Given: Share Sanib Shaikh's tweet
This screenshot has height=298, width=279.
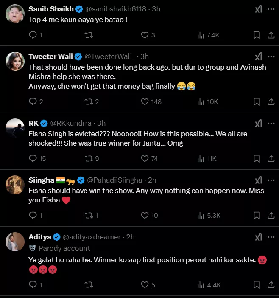Looking at the screenshot, I should 271,35.
